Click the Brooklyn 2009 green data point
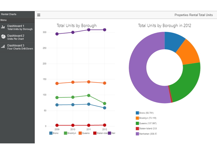Screen dimensions: 217x154 (x=57, y=98)
